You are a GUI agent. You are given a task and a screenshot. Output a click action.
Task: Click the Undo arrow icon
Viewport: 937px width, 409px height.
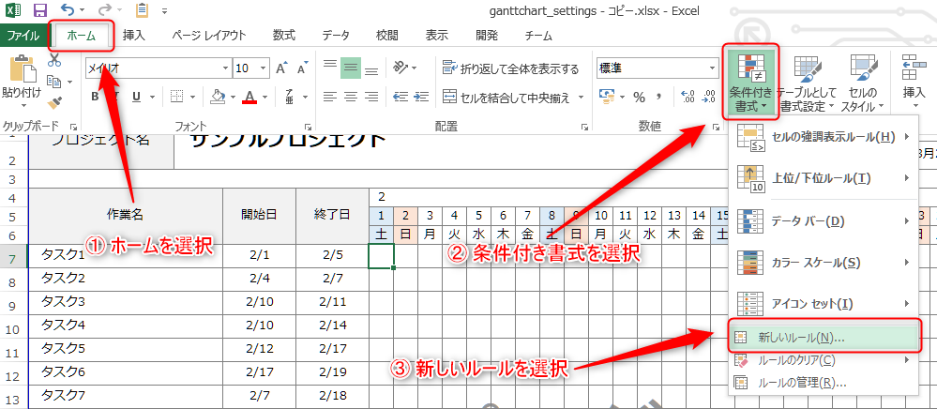coord(68,11)
